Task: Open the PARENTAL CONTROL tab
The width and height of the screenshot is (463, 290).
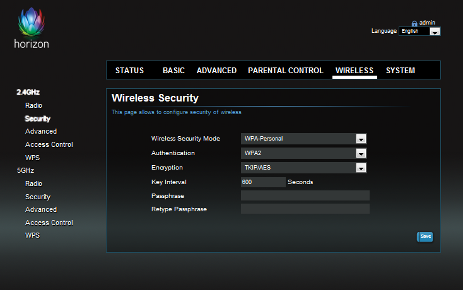Action: click(x=286, y=71)
